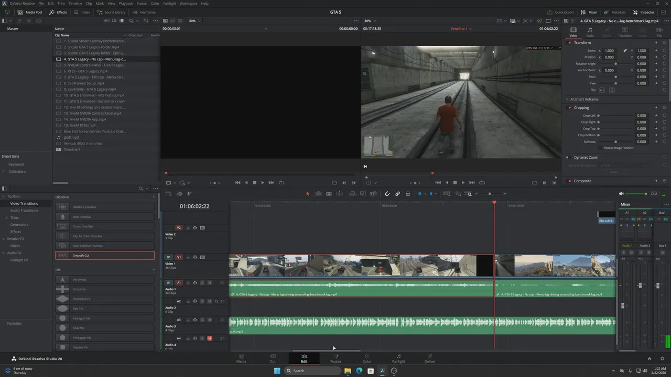Click Flip Vertical button in Inspector
This screenshot has width=671, height=377.
pyautogui.click(x=612, y=90)
